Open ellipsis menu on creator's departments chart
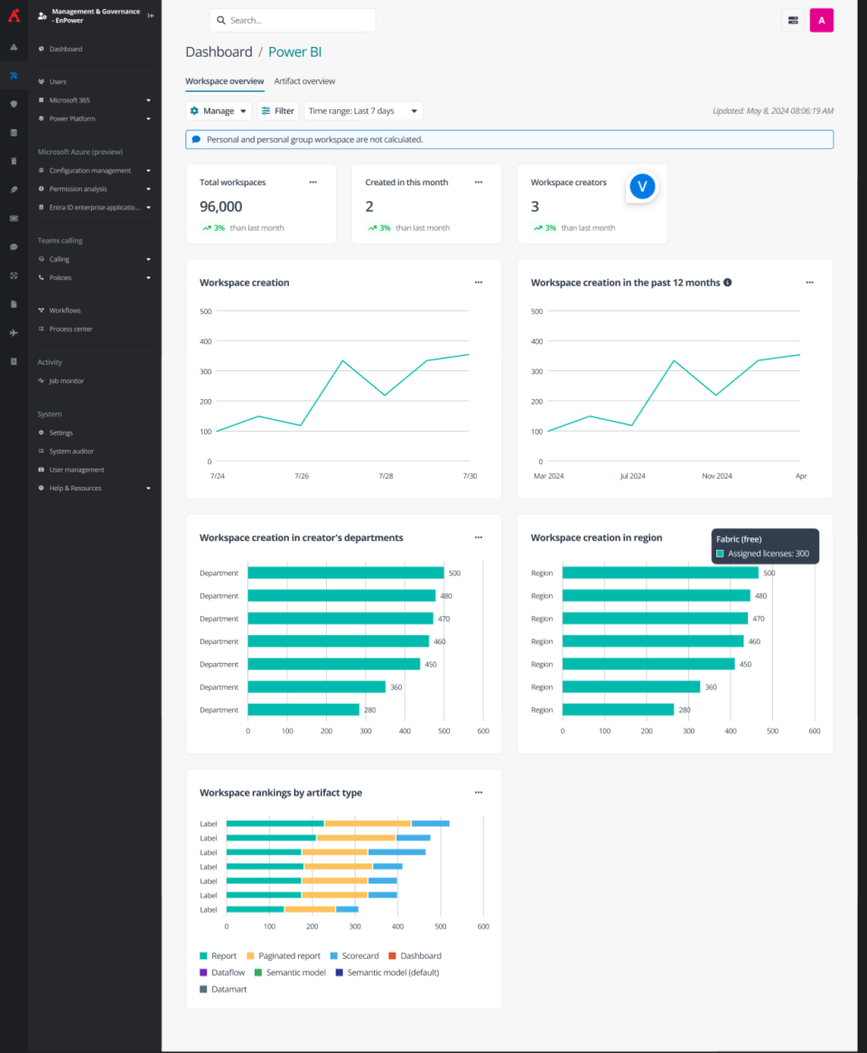 479,537
